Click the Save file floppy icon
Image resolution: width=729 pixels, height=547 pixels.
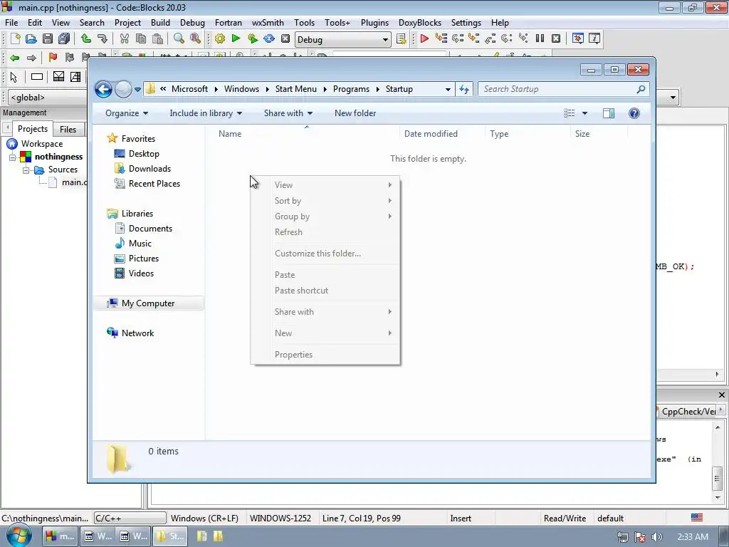point(48,38)
